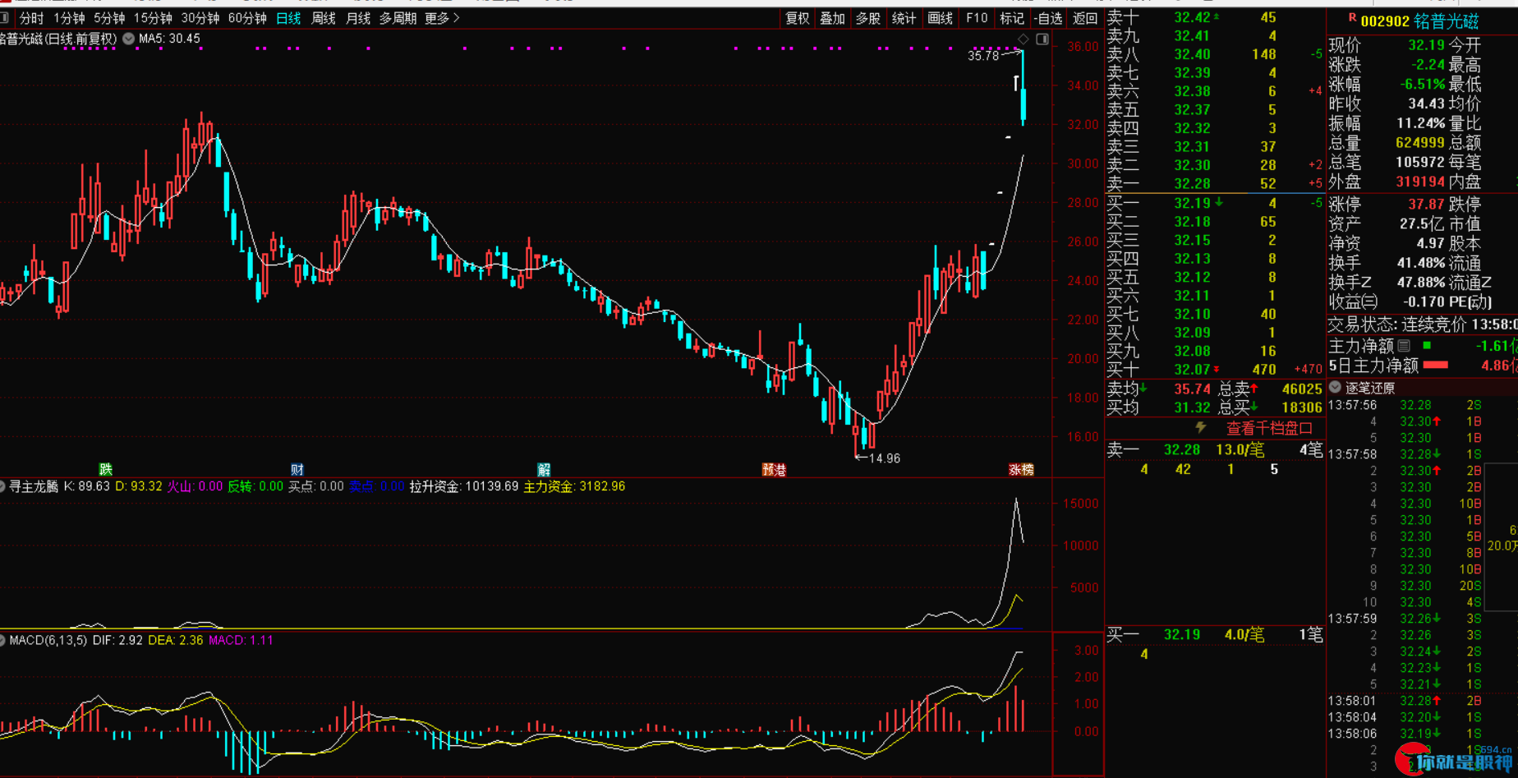The height and width of the screenshot is (778, 1518).
Task: Click the 涨停 37.87 value
Action: point(1426,204)
